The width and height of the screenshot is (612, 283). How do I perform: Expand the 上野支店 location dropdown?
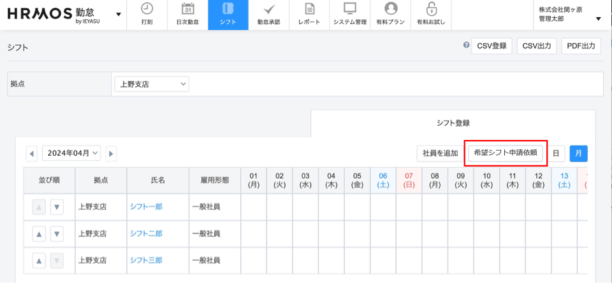151,84
